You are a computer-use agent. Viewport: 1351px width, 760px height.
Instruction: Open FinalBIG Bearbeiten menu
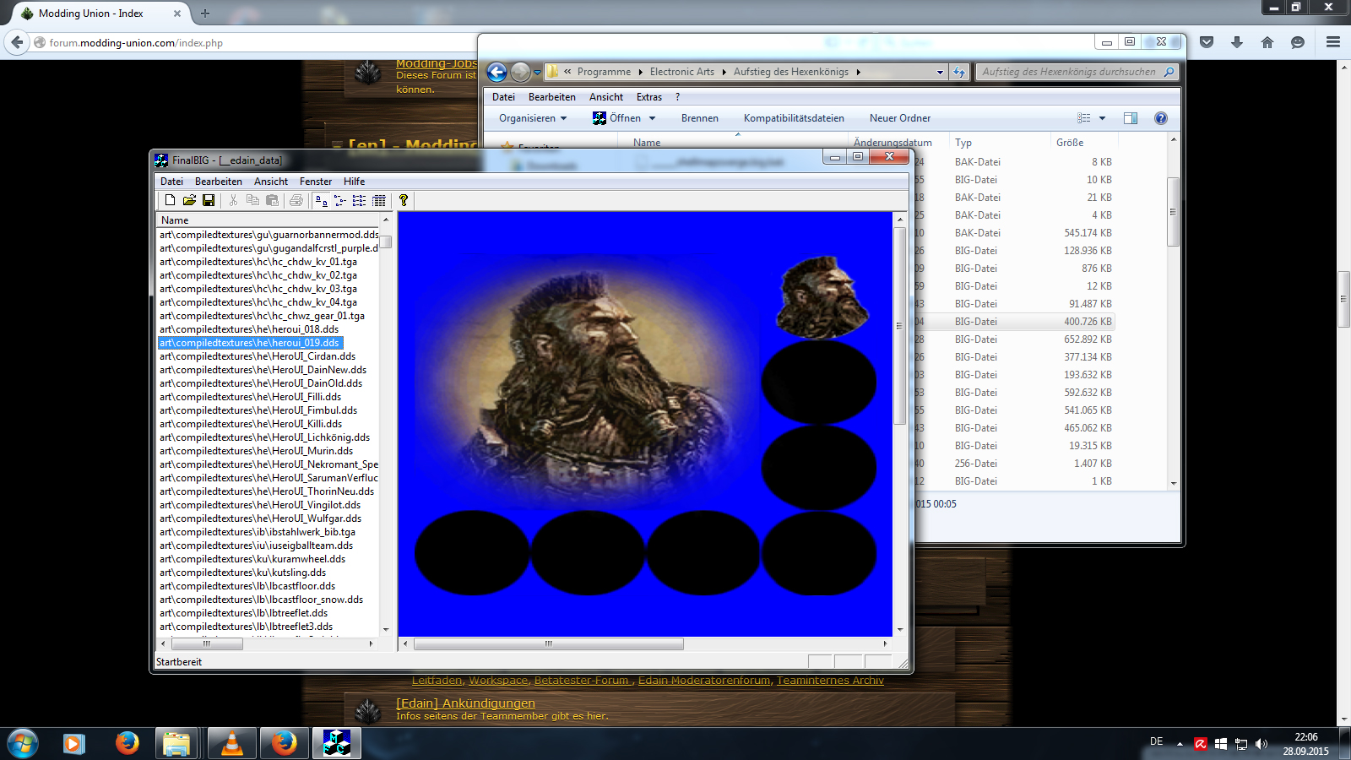coord(219,182)
